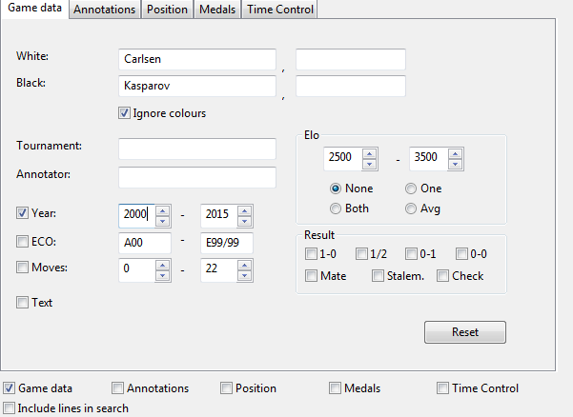Decrease the Moves minimum value 0
This screenshot has width=573, height=417.
(x=162, y=276)
